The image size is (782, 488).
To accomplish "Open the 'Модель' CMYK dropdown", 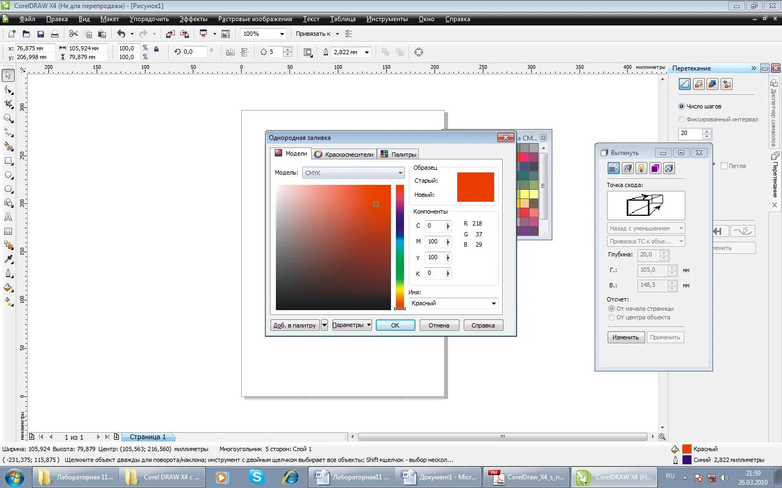I will coord(353,173).
